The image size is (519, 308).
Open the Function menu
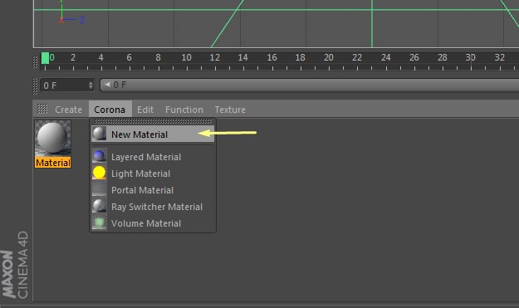tap(184, 110)
